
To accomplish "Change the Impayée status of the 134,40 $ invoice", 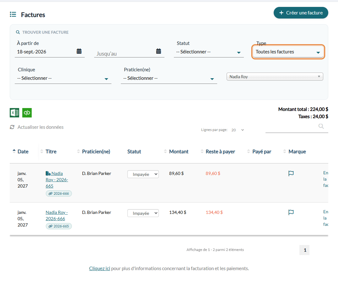I will (143, 213).
